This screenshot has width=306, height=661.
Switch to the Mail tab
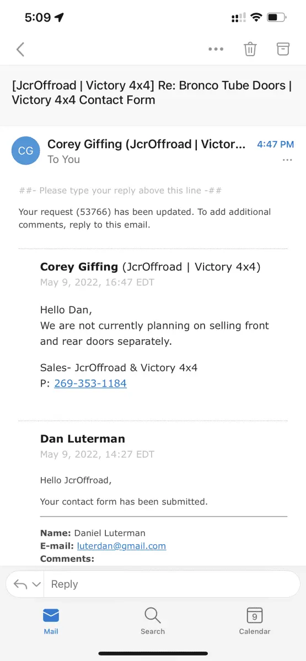click(51, 621)
